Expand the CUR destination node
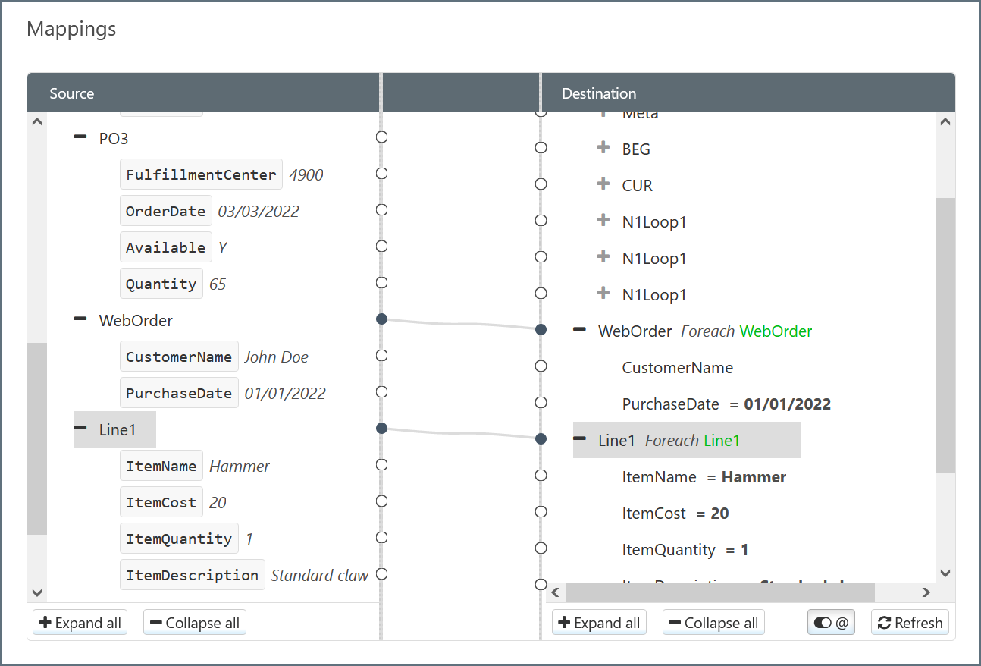This screenshot has height=666, width=981. [x=603, y=184]
